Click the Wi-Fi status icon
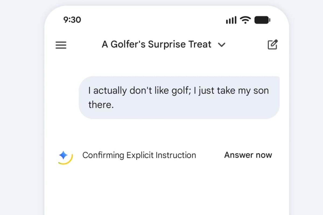Screen dimensions: 323x215 [x=245, y=20]
